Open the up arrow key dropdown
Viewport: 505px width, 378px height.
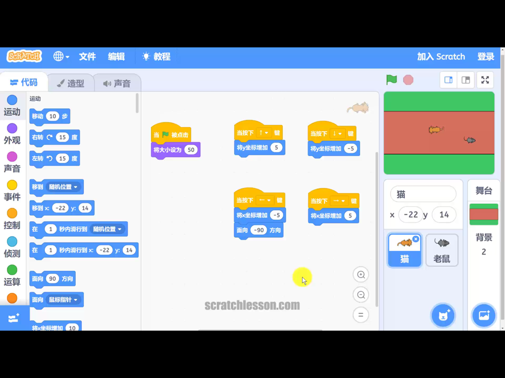click(264, 133)
